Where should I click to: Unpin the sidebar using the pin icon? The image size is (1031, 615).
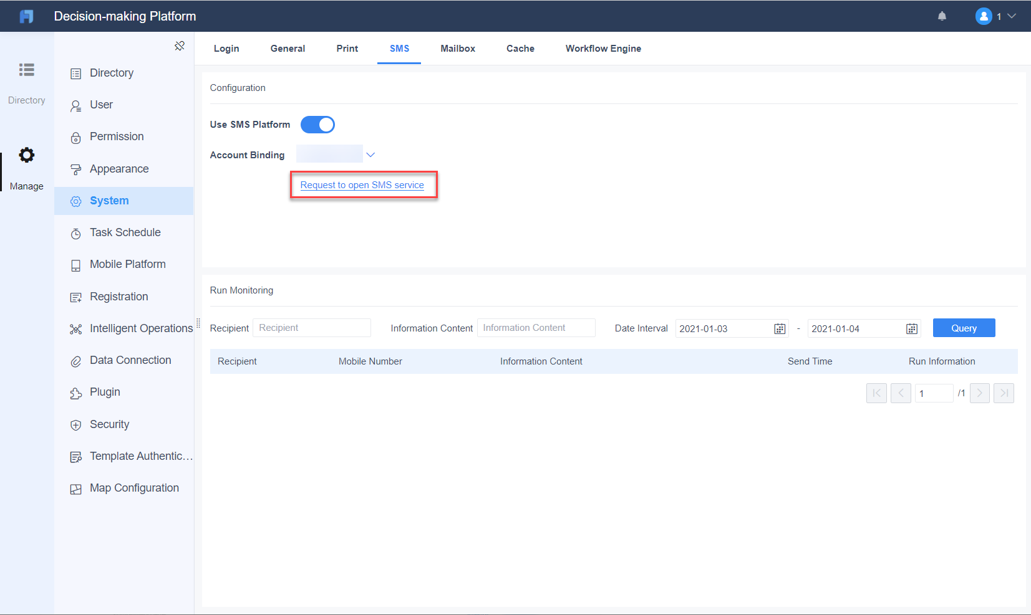[x=180, y=45]
